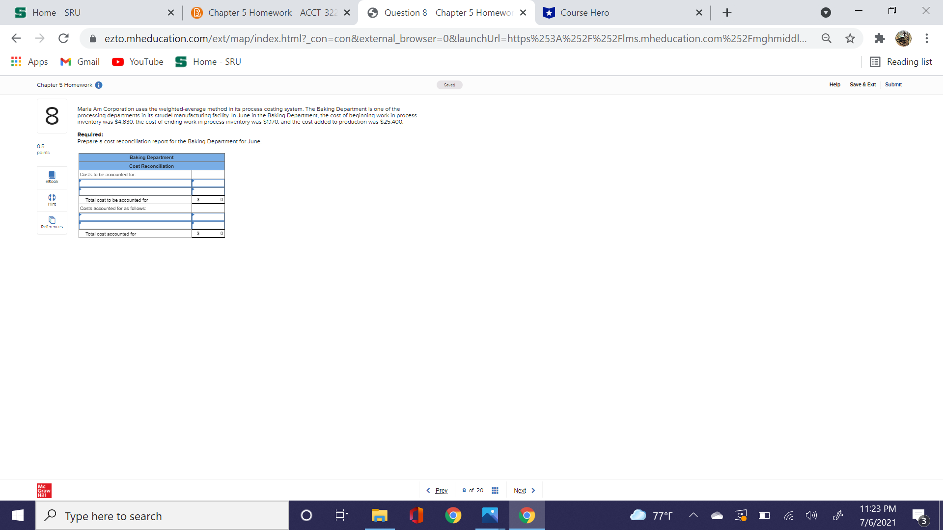Click the McGraw Hill logo
Viewport: 943px width, 530px height.
pyautogui.click(x=44, y=490)
